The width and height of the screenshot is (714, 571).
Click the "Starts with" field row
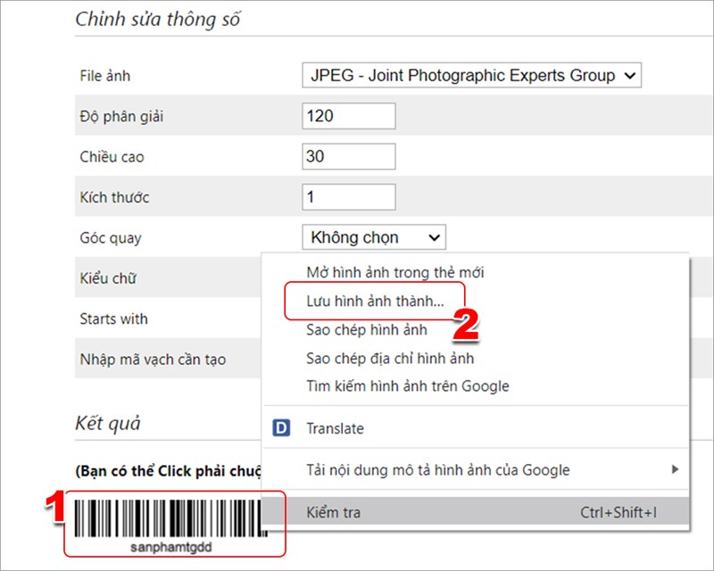[x=112, y=319]
